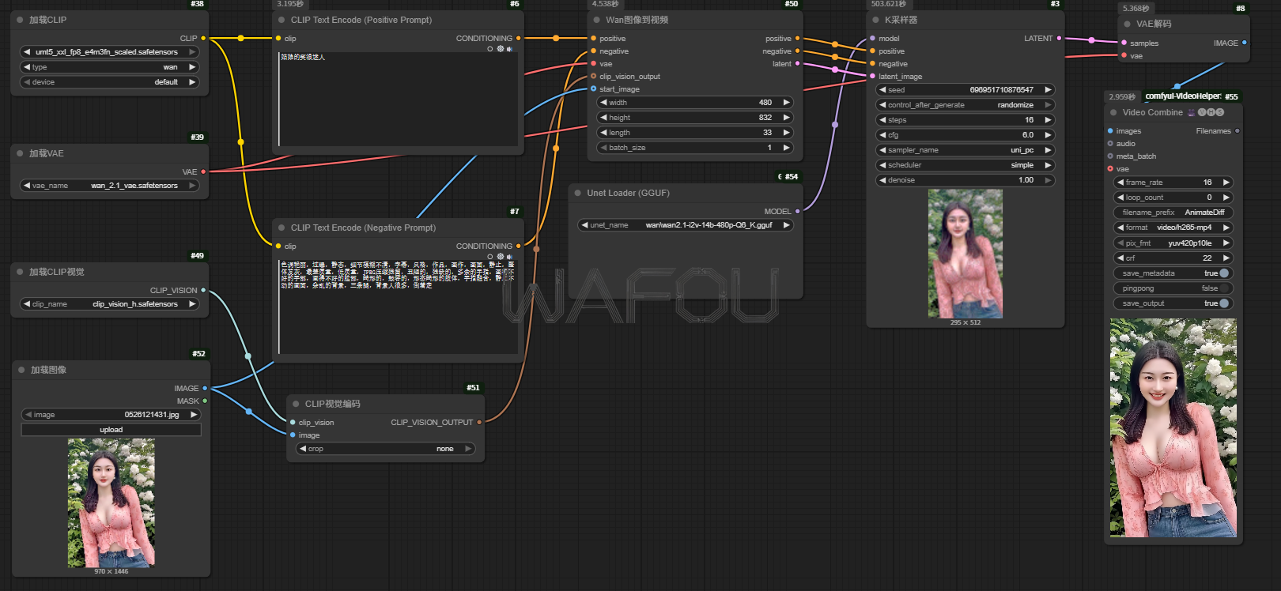Click the comfyui-VideoHelper badge label
This screenshot has height=591, width=1281.
(1183, 96)
